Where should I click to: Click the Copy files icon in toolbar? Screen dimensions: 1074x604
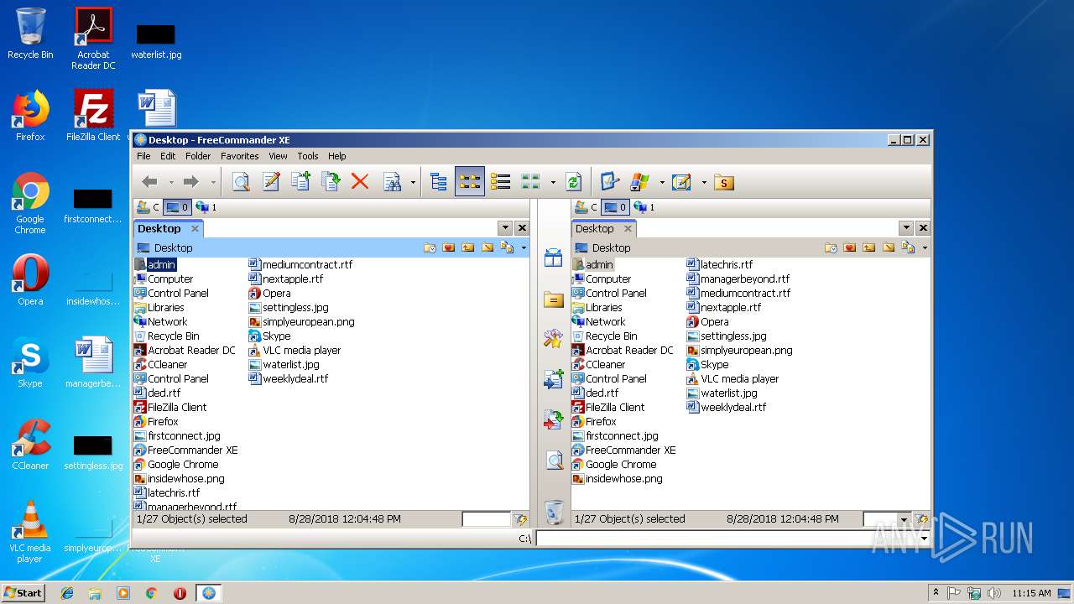click(x=300, y=182)
